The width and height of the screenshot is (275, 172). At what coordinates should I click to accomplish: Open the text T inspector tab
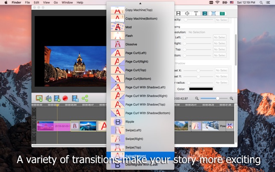[196, 13]
